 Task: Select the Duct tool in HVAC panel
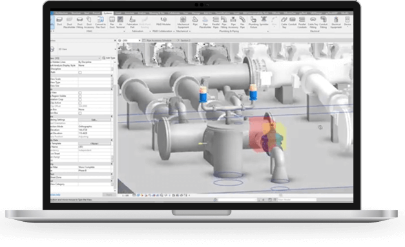pyautogui.click(x=59, y=21)
